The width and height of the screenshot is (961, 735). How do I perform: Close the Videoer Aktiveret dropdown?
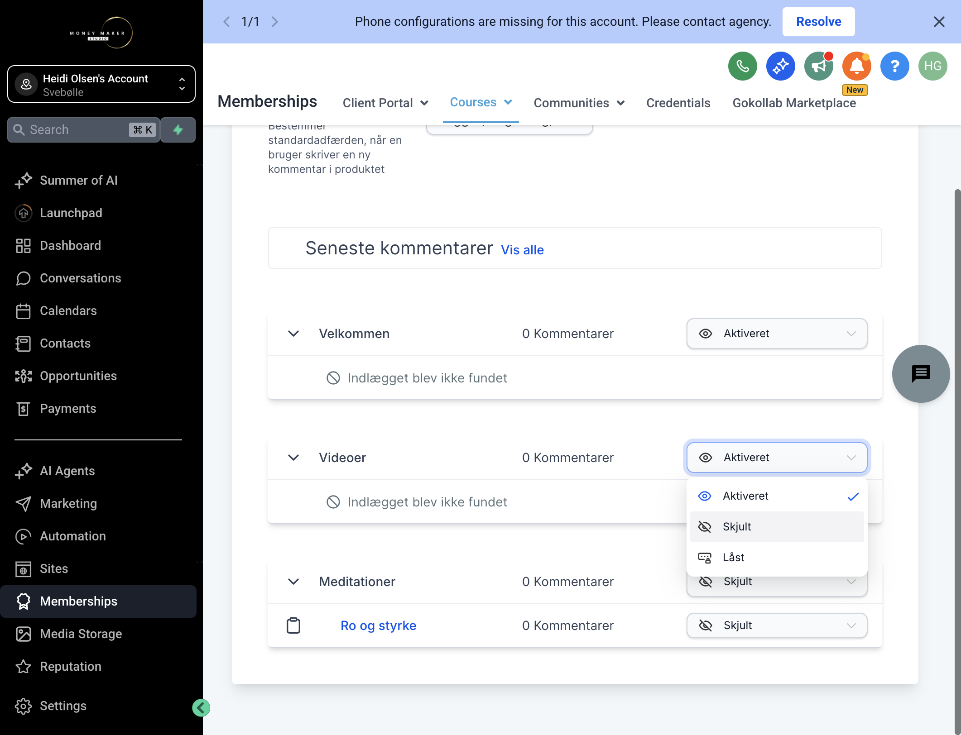pos(777,458)
